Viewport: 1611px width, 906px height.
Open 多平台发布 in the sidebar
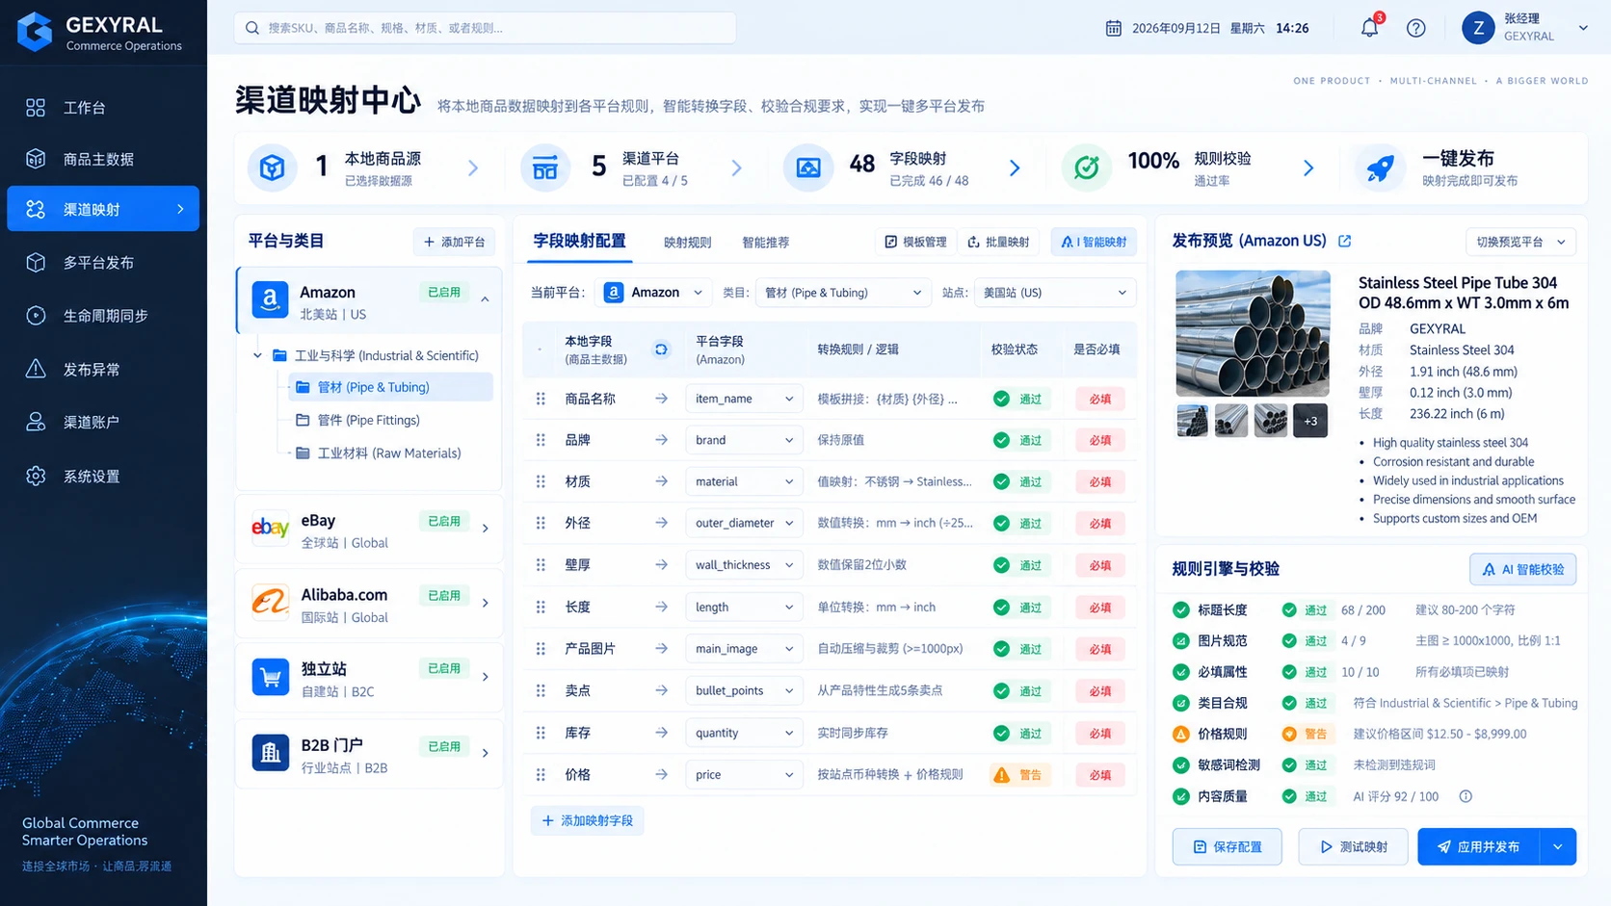[103, 262]
